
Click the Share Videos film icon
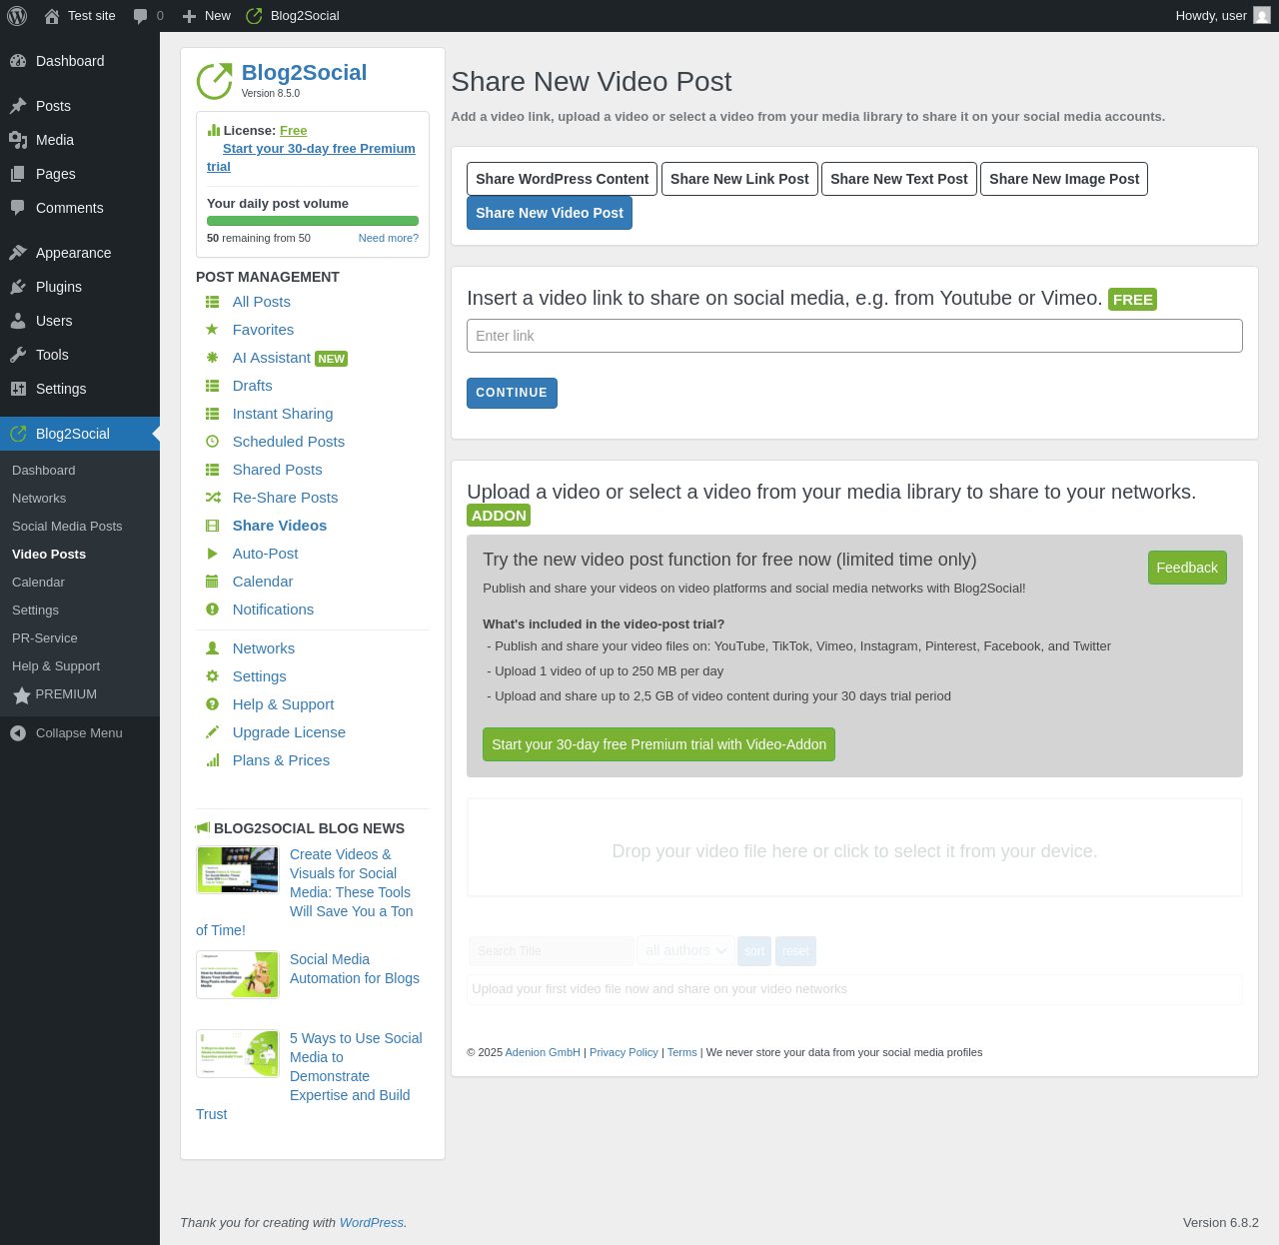pyautogui.click(x=212, y=526)
